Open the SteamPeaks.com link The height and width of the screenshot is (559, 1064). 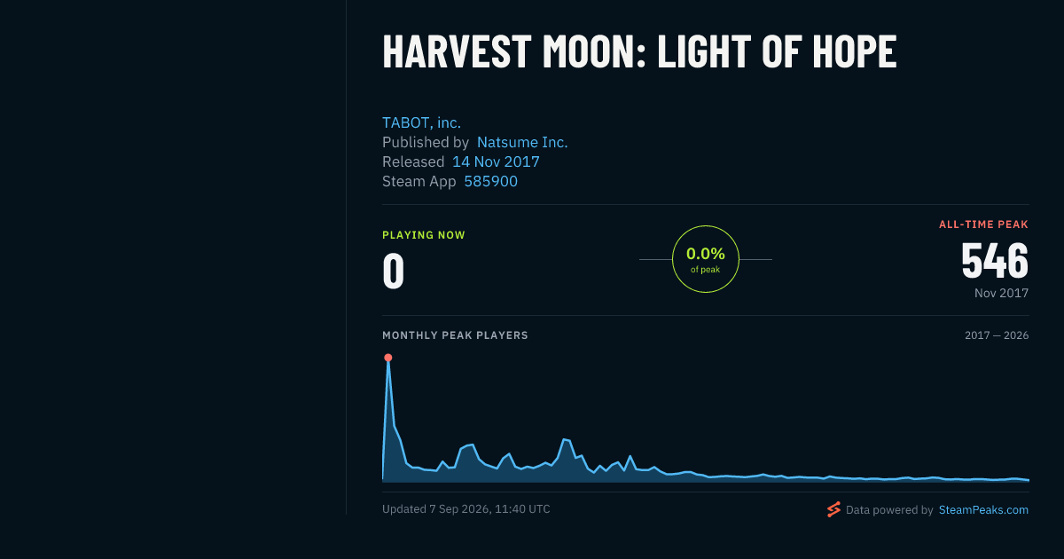[983, 510]
